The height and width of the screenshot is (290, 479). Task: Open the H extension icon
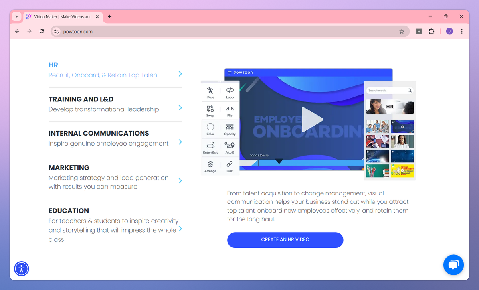coord(419,31)
